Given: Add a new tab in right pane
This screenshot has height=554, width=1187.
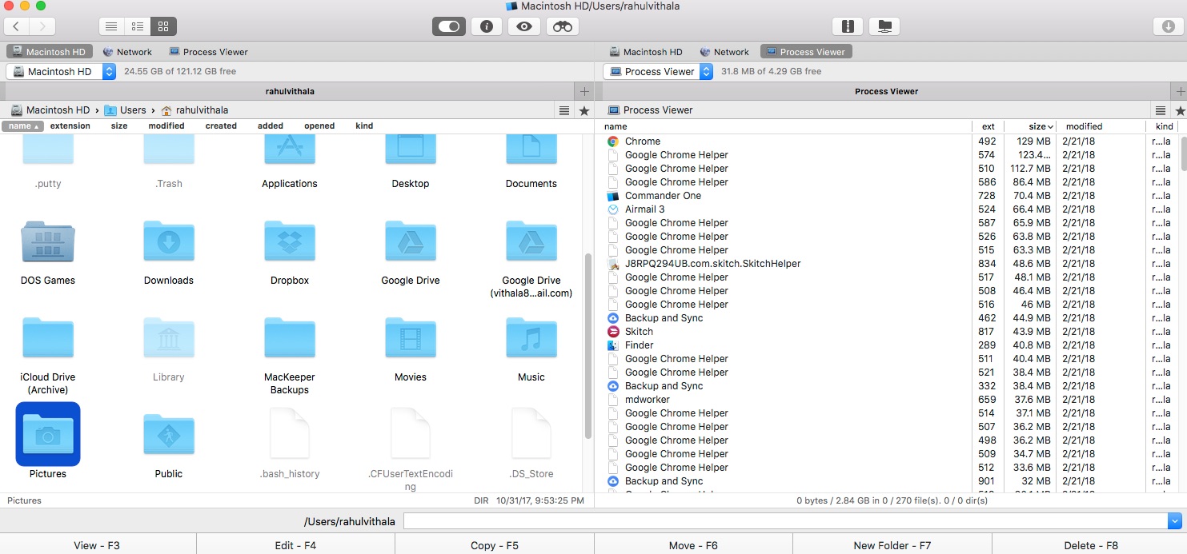Looking at the screenshot, I should 1179,91.
